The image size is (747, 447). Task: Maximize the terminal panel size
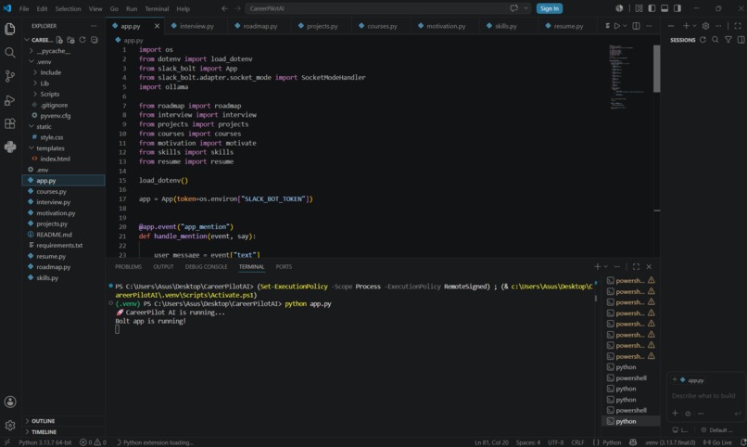point(636,267)
